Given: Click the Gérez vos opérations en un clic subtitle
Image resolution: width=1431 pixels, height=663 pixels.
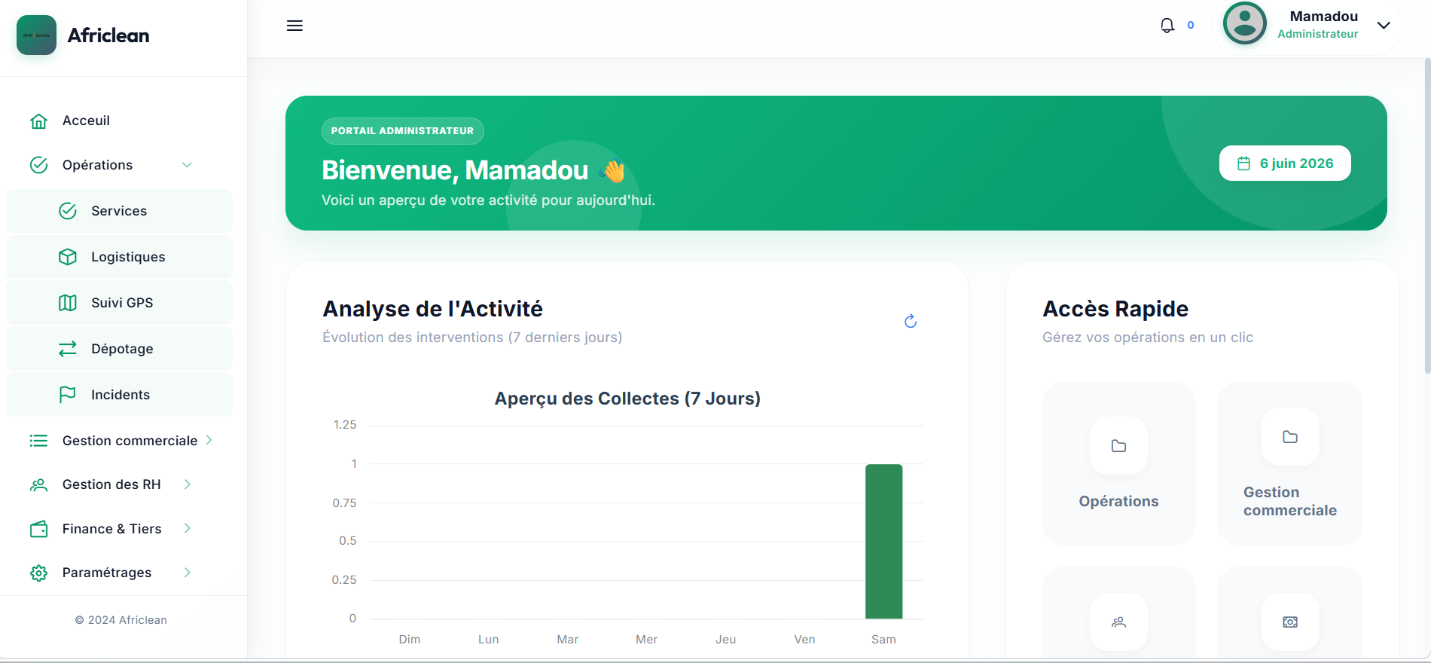Looking at the screenshot, I should click(1148, 338).
